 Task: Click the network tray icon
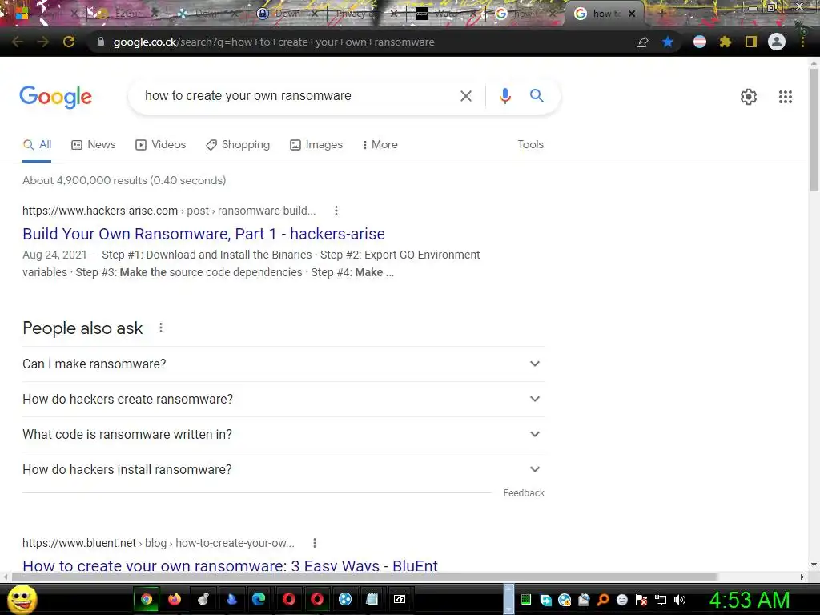pos(661,600)
